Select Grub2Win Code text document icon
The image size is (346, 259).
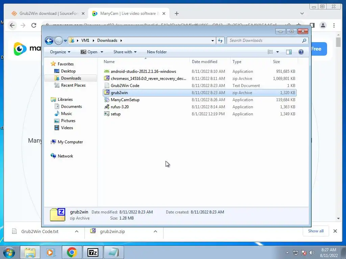tap(107, 85)
